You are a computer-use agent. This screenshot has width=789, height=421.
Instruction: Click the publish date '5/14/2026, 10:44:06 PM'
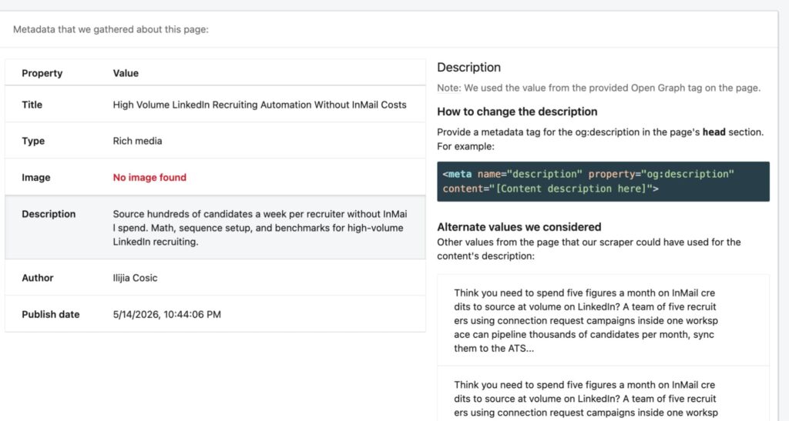[x=166, y=315]
